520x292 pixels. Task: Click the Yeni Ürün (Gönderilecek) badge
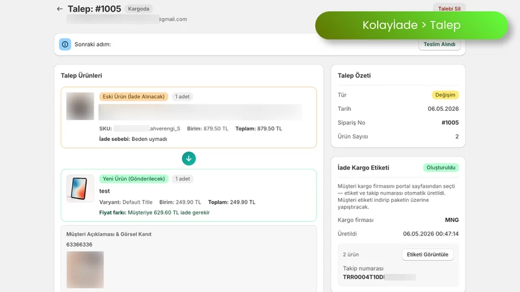click(134, 179)
